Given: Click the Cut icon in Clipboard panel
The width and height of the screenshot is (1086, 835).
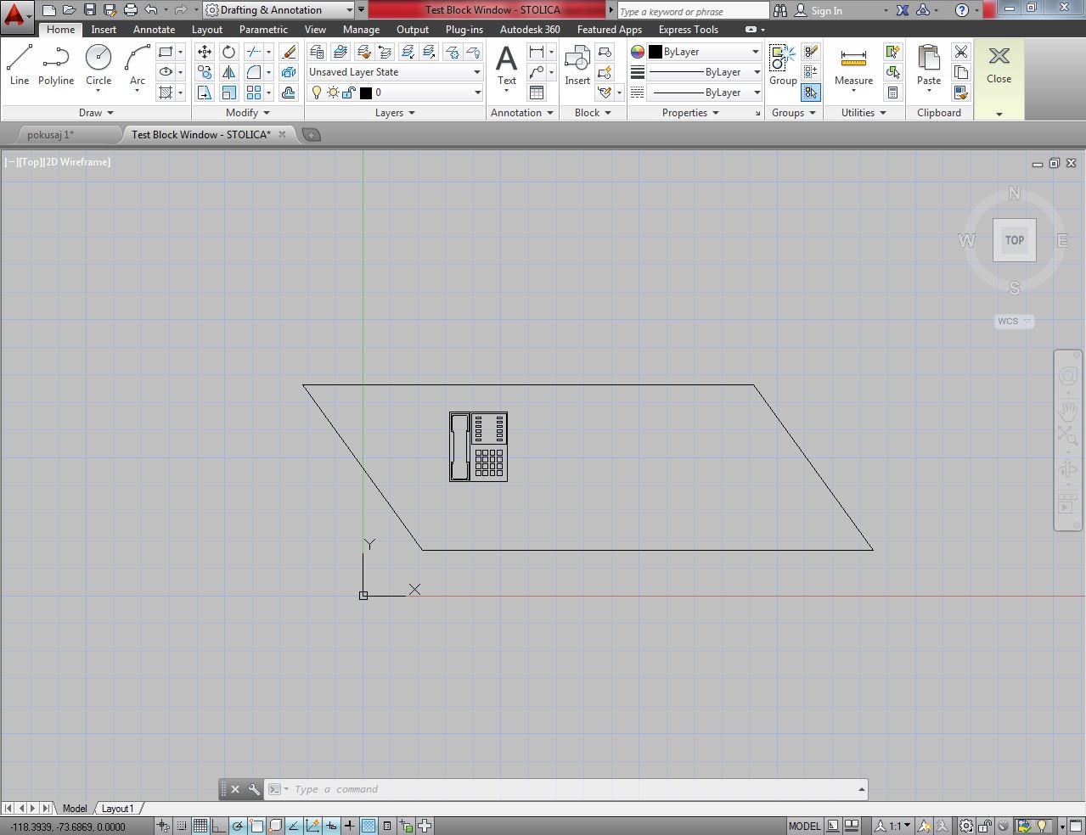Looking at the screenshot, I should point(961,52).
